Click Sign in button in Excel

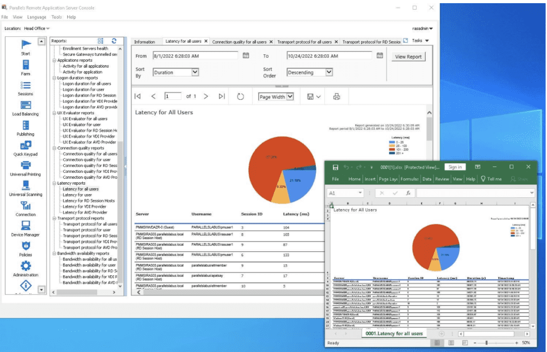point(455,167)
